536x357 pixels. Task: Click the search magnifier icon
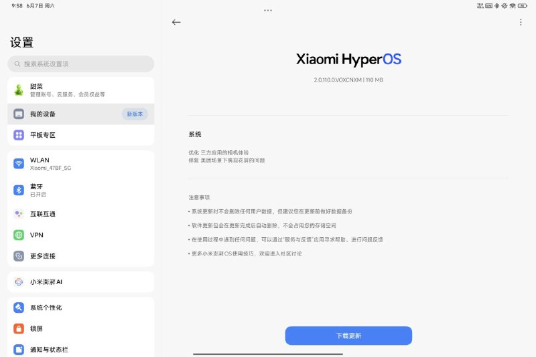pyautogui.click(x=17, y=64)
